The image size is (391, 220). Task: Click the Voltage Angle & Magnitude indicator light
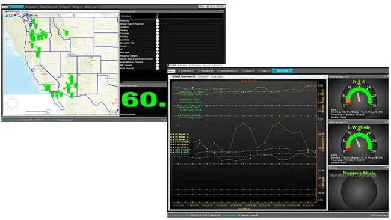click(158, 24)
